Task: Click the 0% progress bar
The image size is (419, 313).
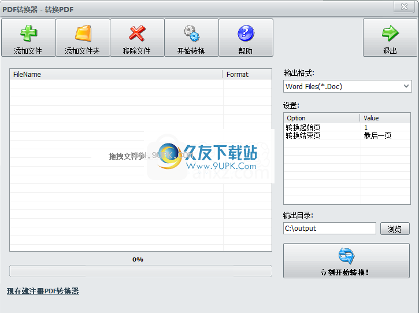Action: pyautogui.click(x=140, y=271)
